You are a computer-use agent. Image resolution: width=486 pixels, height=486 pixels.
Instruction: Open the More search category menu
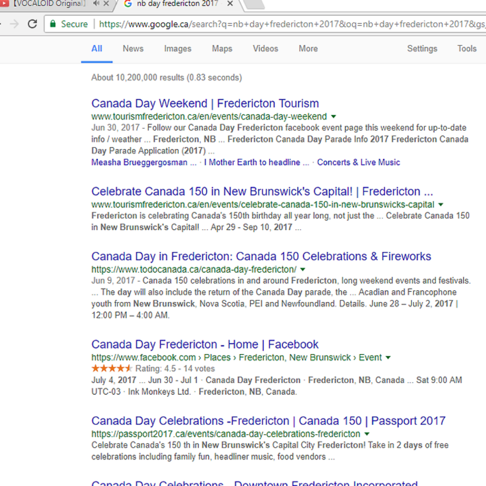(308, 49)
